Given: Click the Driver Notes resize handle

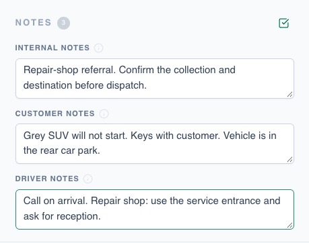Looking at the screenshot, I should 289,225.
